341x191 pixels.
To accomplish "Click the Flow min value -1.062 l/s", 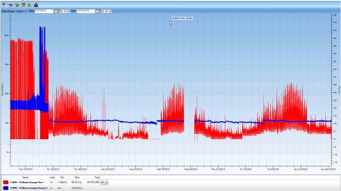I will point(63,182).
